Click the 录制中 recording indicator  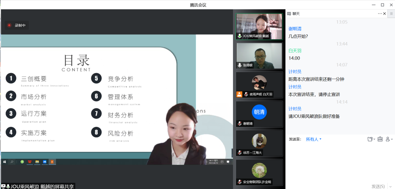(17, 25)
